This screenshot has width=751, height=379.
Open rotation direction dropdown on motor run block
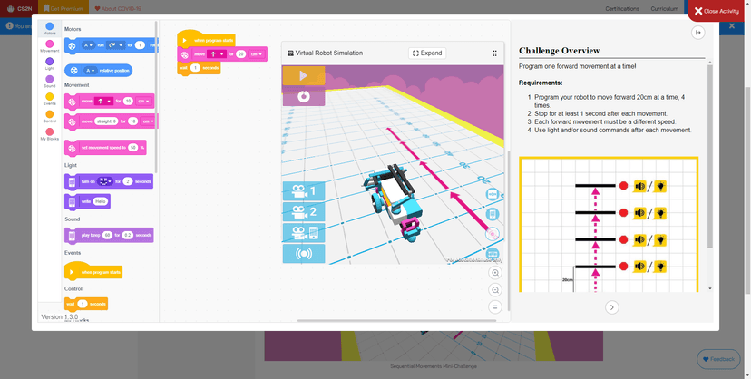pos(116,45)
